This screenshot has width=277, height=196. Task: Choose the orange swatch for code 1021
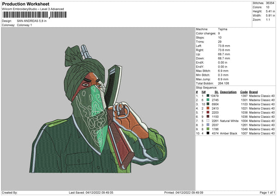(x=208, y=108)
